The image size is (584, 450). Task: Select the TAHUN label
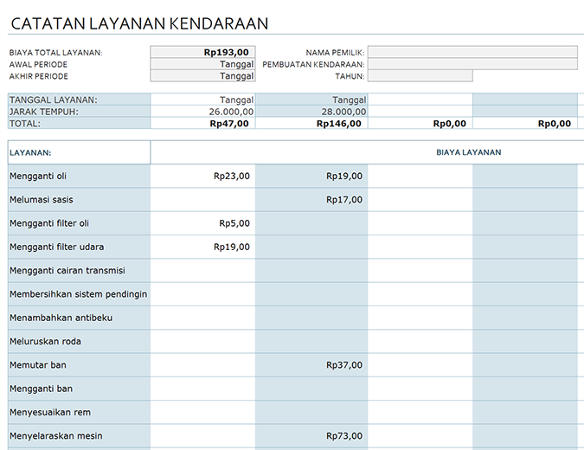(x=350, y=76)
